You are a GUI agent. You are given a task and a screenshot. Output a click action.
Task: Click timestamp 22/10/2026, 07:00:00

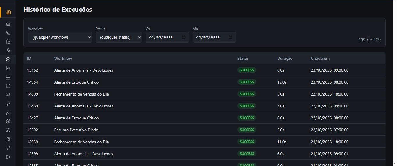pyautogui.click(x=330, y=130)
